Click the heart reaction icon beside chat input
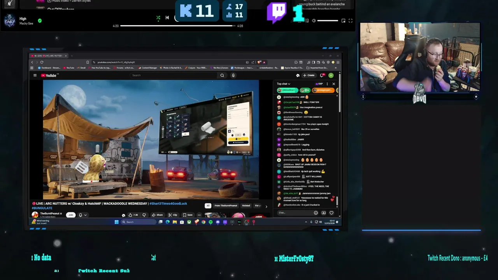This screenshot has width=498, height=280. click(x=331, y=213)
